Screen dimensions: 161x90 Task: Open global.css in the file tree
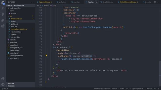click(x=21, y=24)
